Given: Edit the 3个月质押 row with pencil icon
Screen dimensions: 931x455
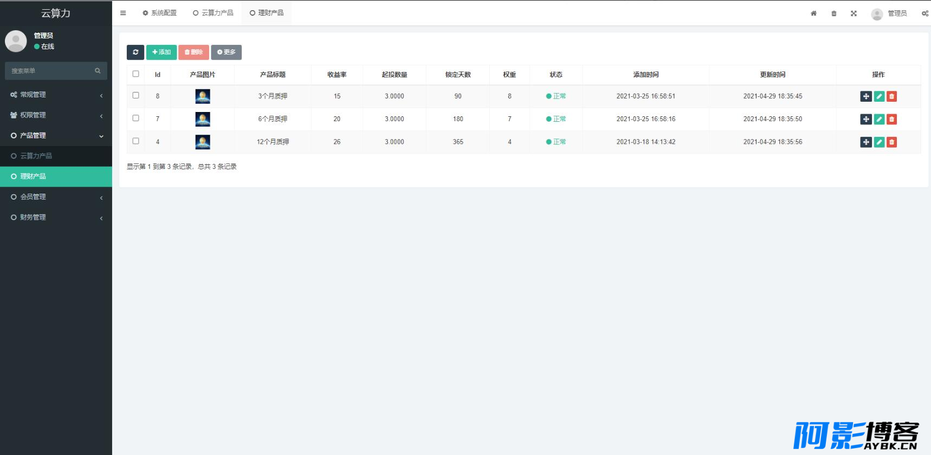Looking at the screenshot, I should coord(879,96).
